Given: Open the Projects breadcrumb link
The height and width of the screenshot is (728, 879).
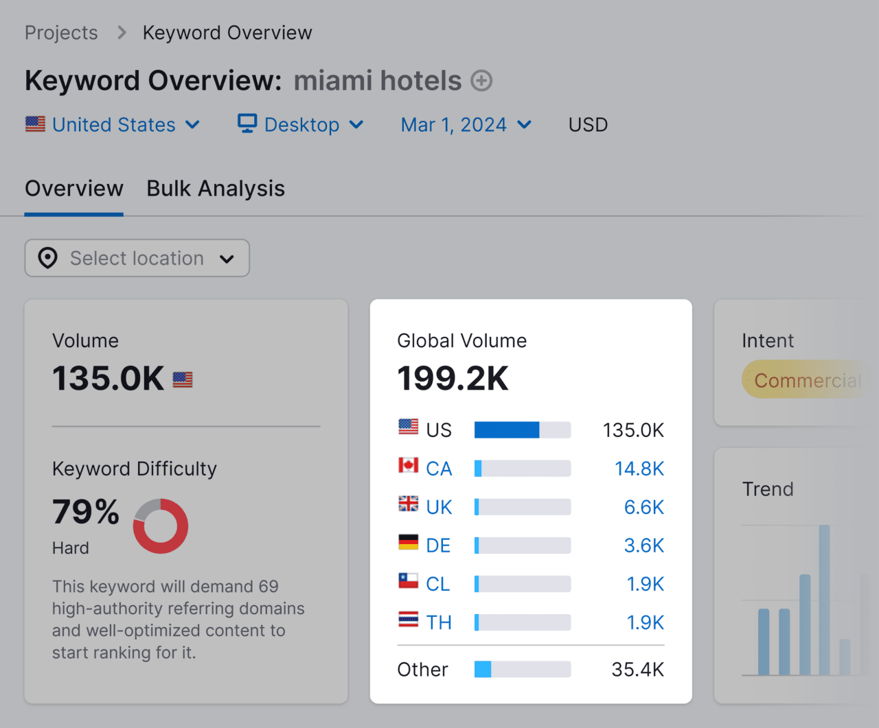Looking at the screenshot, I should (x=61, y=32).
